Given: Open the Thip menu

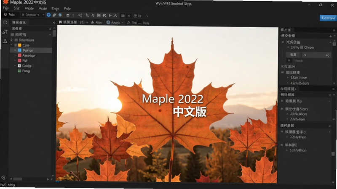Looking at the screenshot, I should coord(55,8).
